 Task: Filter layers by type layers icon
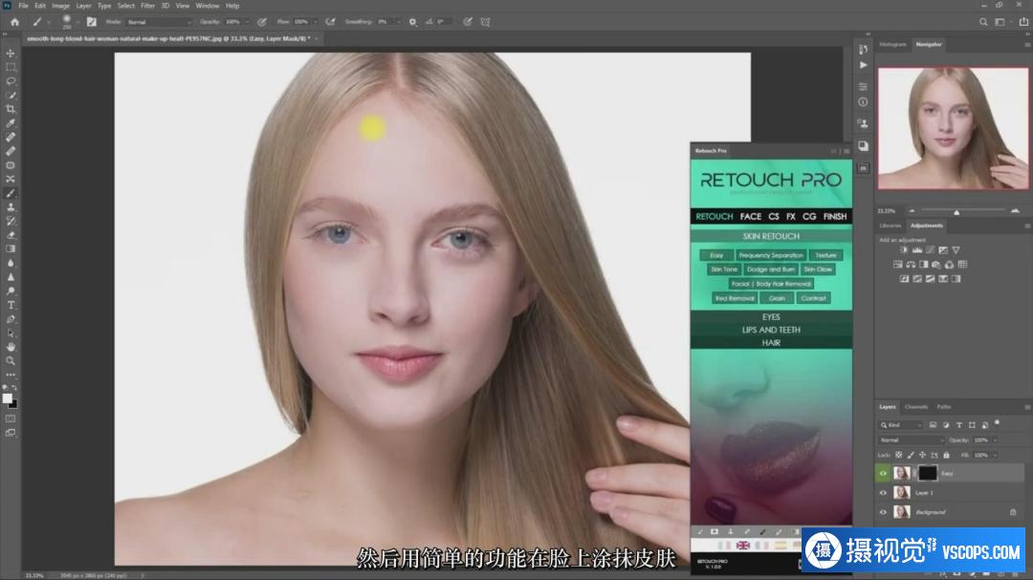[958, 425]
